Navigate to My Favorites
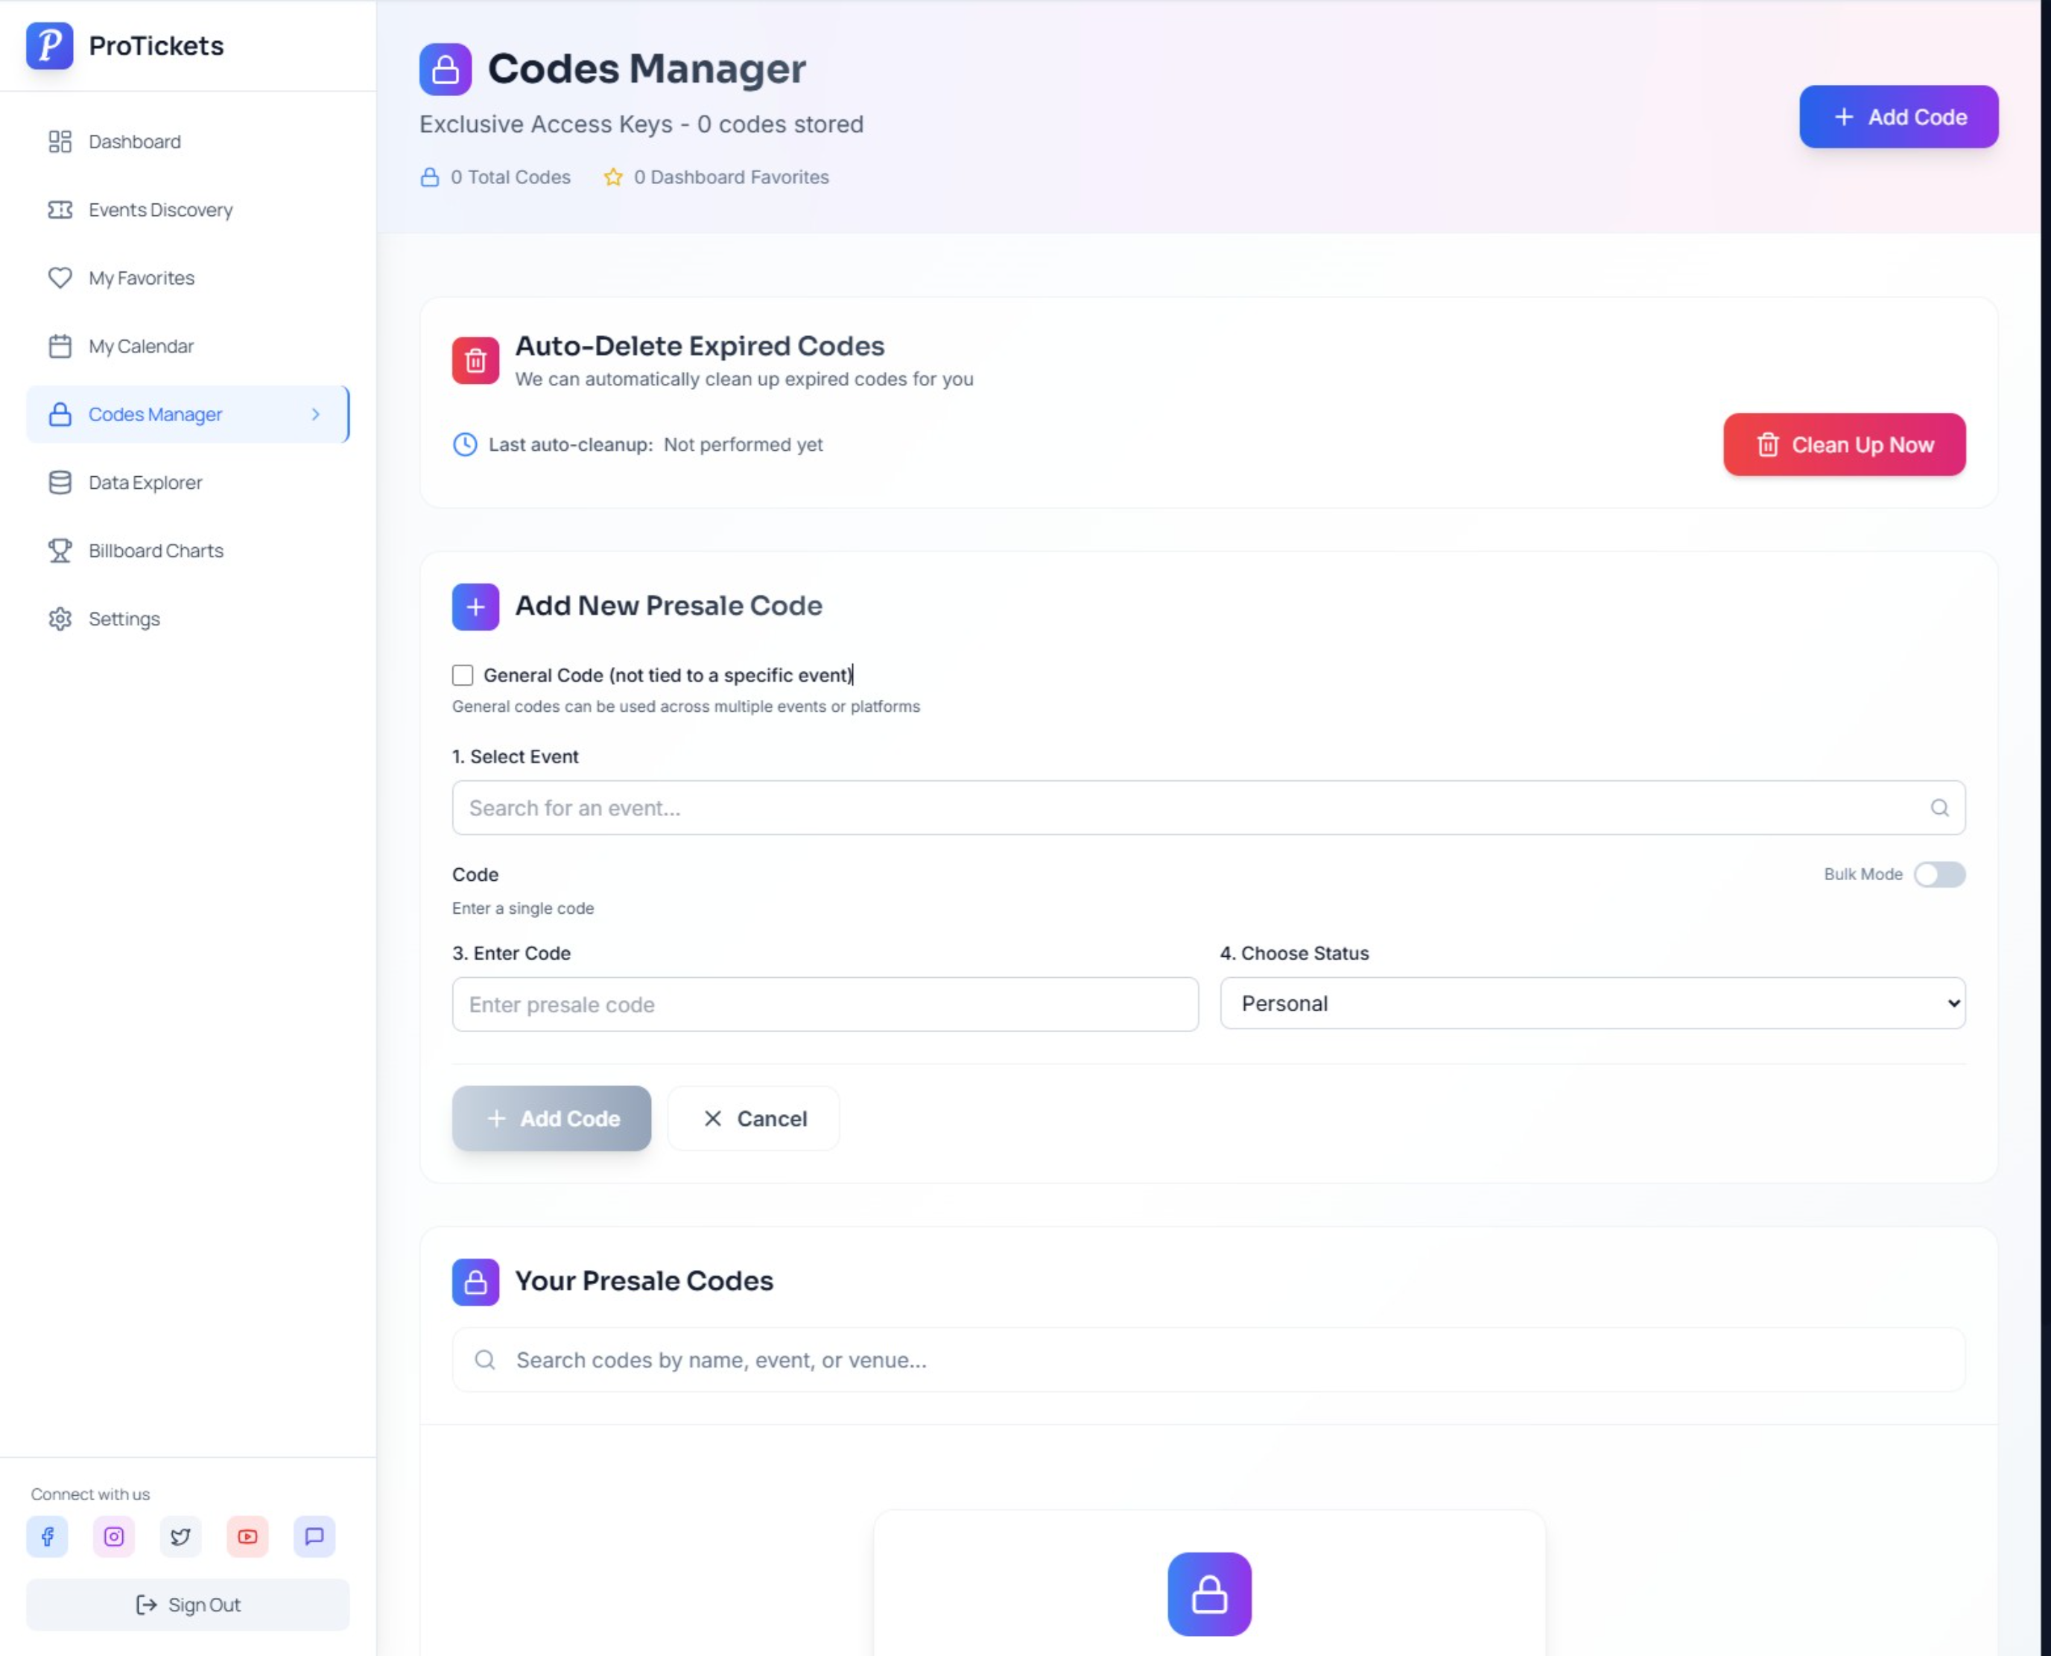Screen dimensions: 2051x1656 pyautogui.click(x=188, y=277)
